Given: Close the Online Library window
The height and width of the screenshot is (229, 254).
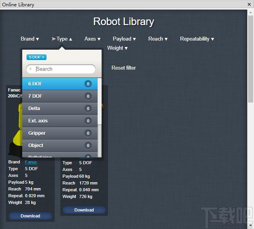Looking at the screenshot, I should [249, 4].
